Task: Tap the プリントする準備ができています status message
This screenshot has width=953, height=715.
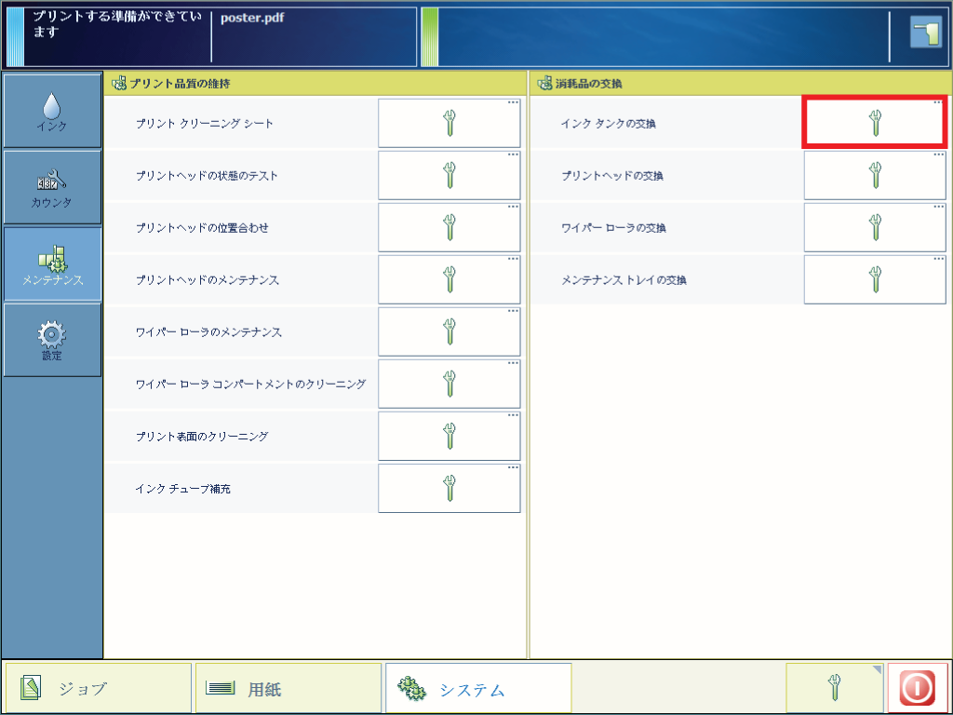Action: tap(117, 23)
